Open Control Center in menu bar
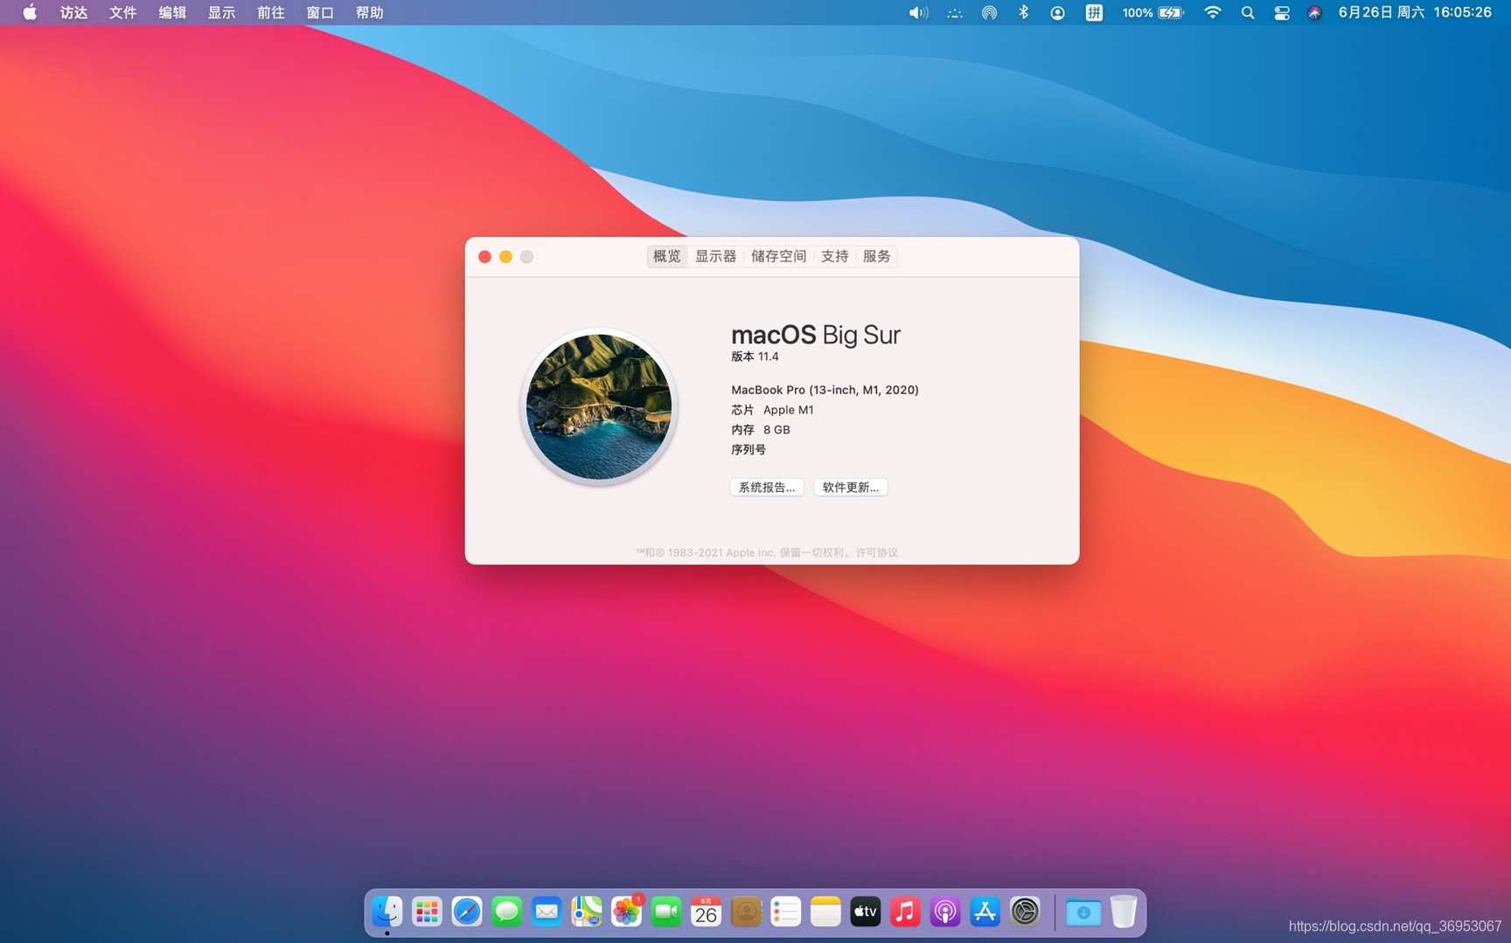This screenshot has height=943, width=1511. coord(1282,12)
